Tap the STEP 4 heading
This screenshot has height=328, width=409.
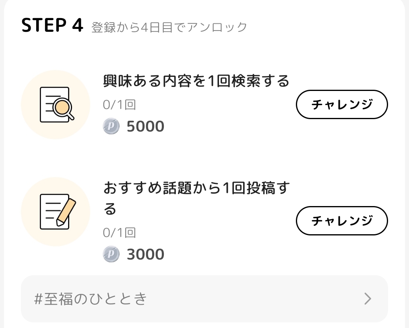[52, 26]
